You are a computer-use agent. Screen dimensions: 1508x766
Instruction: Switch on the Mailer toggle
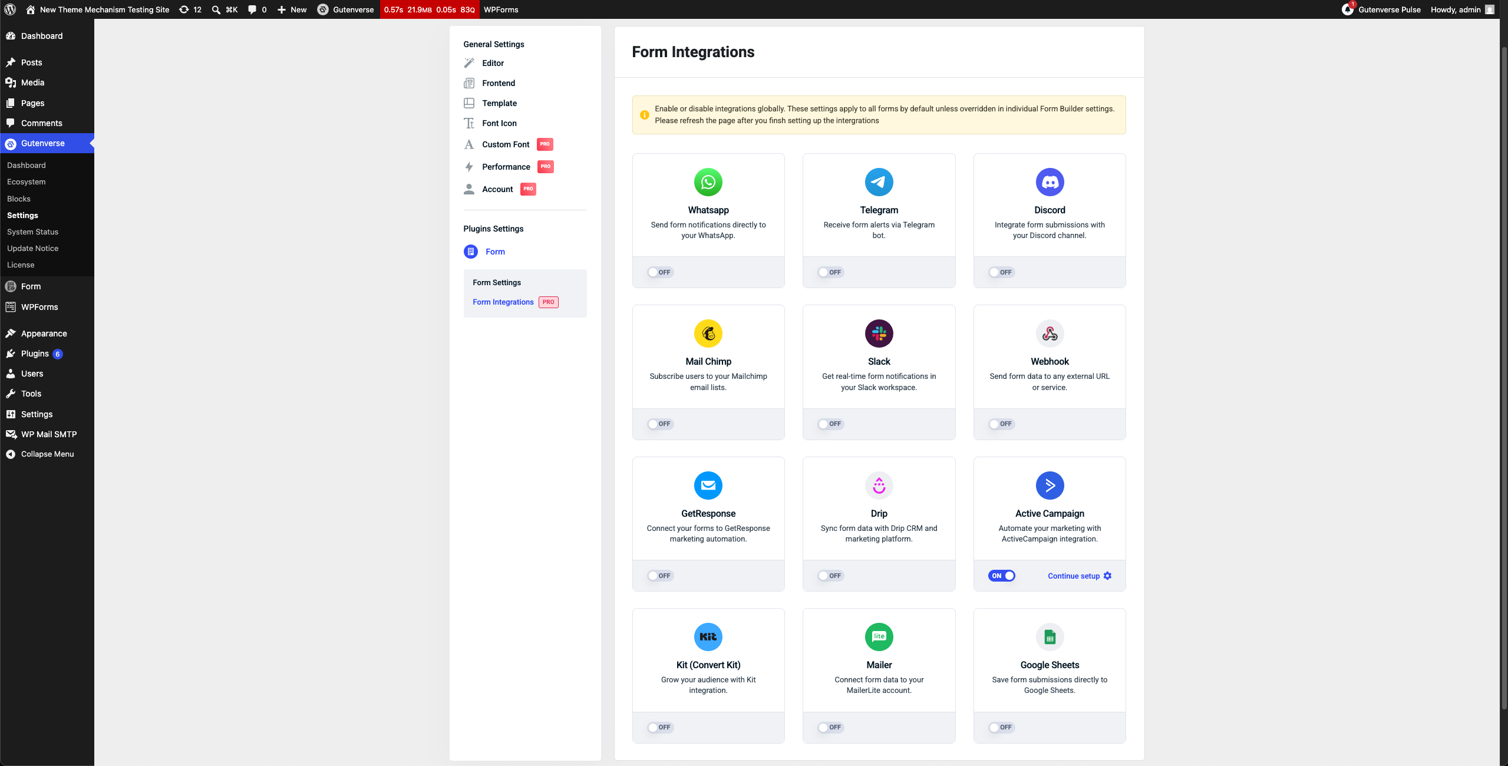click(830, 727)
